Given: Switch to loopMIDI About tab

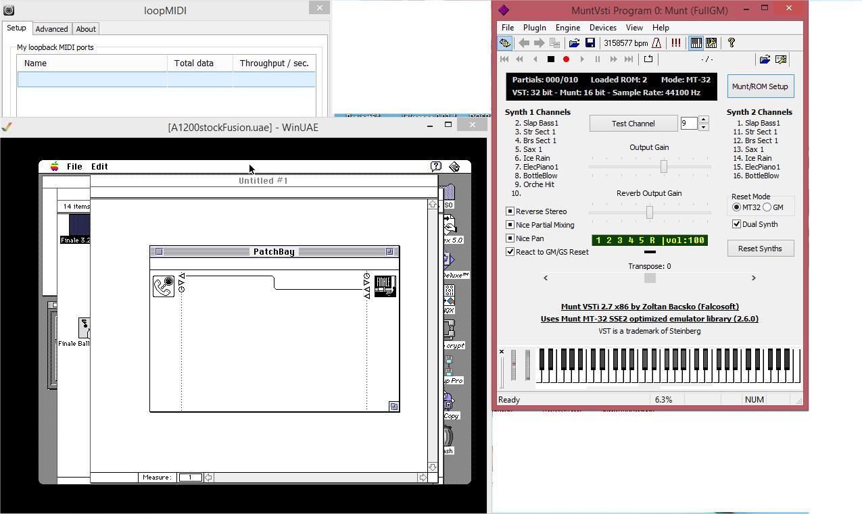Looking at the screenshot, I should 86,29.
